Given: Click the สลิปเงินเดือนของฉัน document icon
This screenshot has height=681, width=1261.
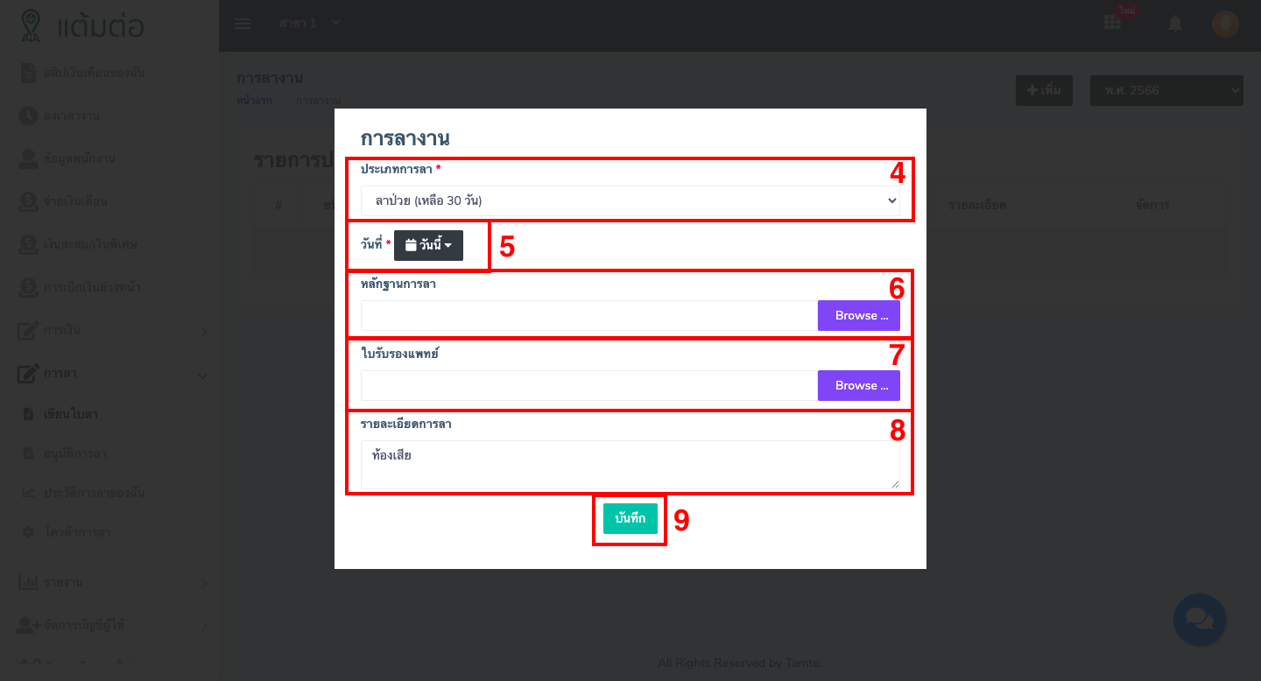Looking at the screenshot, I should pyautogui.click(x=28, y=73).
